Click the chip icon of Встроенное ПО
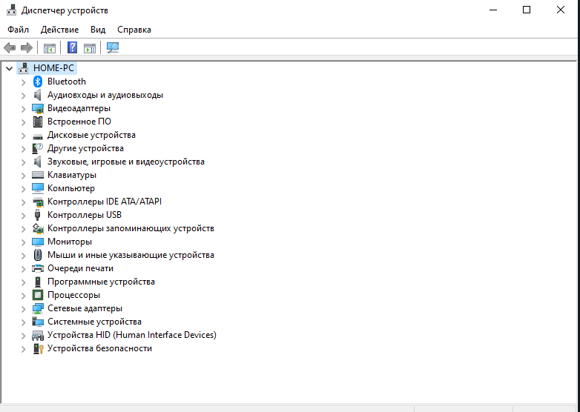Image resolution: width=580 pixels, height=412 pixels. (x=38, y=122)
